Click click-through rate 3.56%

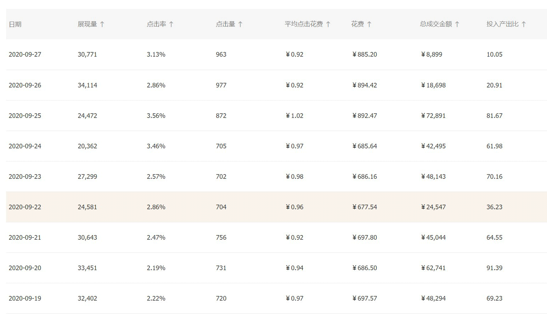tap(156, 116)
